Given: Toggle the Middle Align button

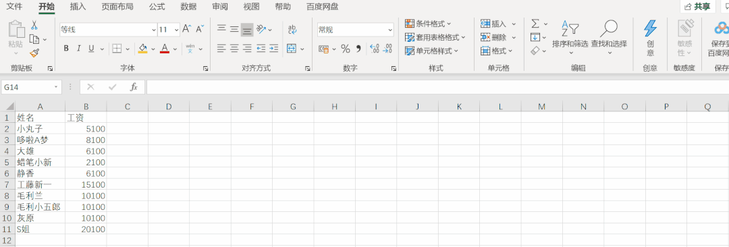Looking at the screenshot, I should 234,29.
